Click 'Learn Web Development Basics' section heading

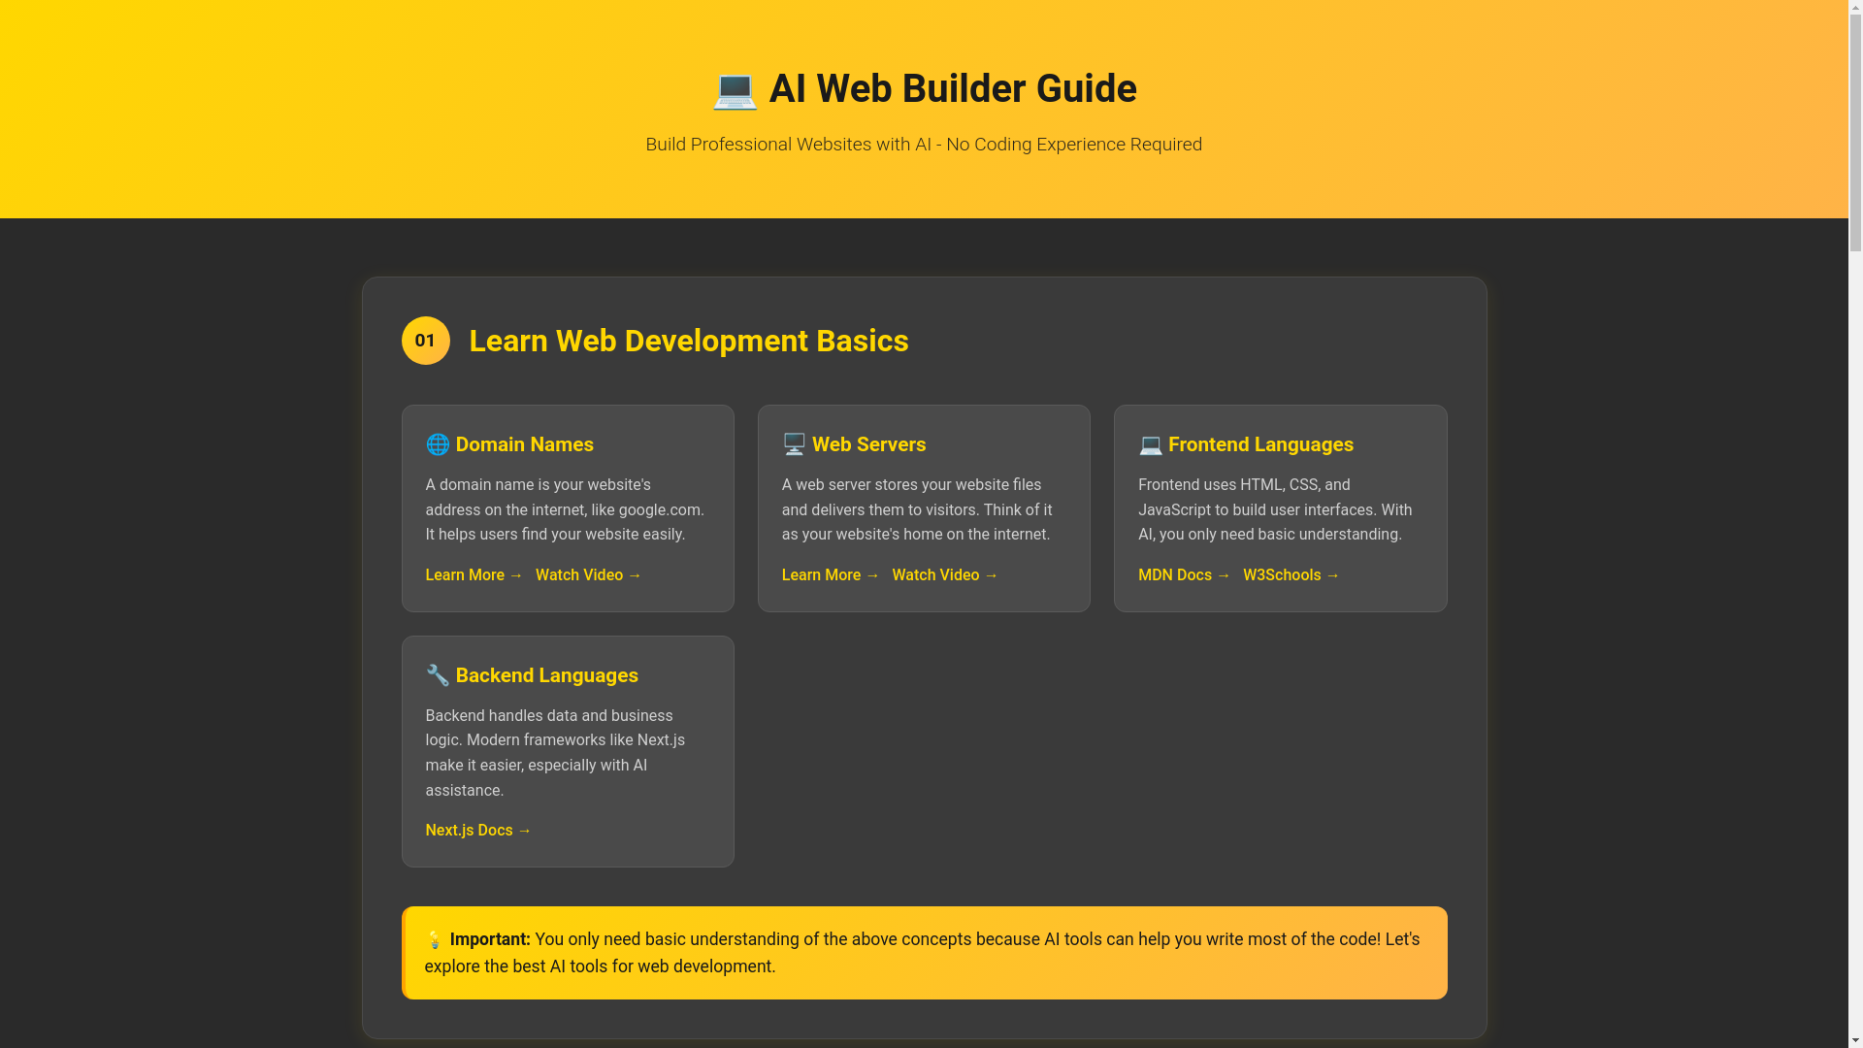point(689,341)
